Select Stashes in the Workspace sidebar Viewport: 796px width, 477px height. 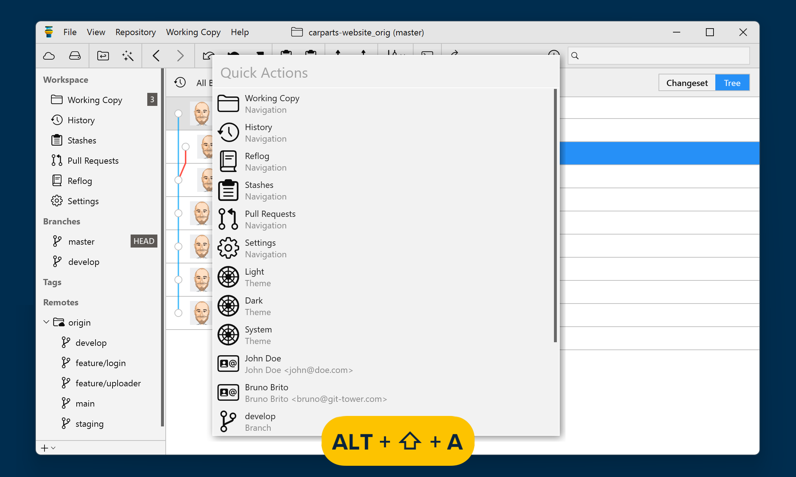pos(82,140)
